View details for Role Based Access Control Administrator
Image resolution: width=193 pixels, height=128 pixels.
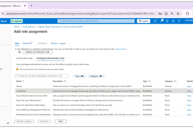pyautogui.click(x=189, y=115)
